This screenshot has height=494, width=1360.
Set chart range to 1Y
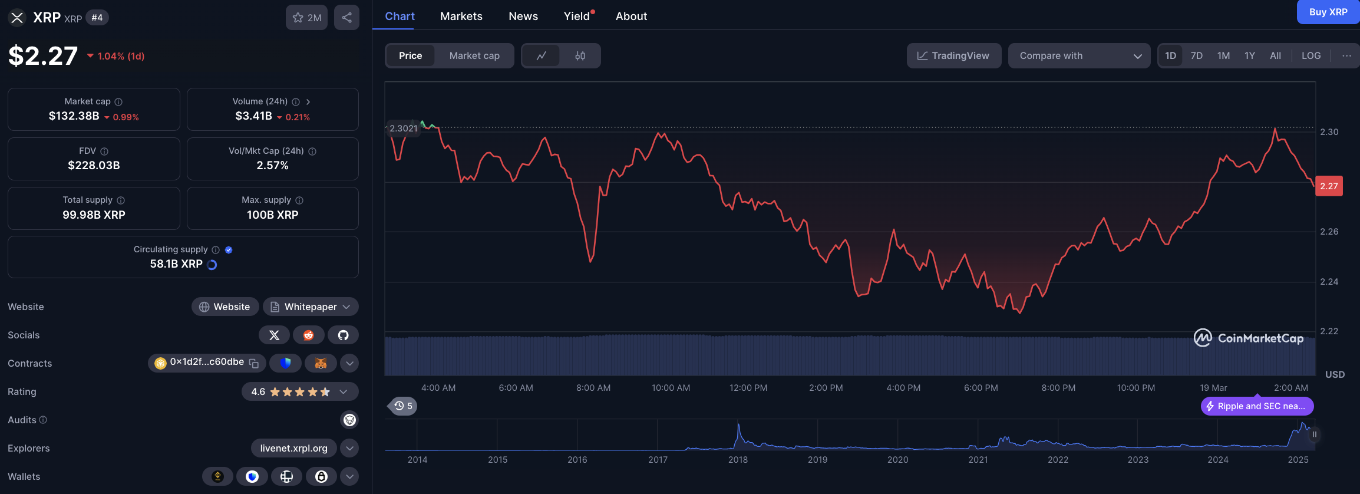[x=1249, y=56]
